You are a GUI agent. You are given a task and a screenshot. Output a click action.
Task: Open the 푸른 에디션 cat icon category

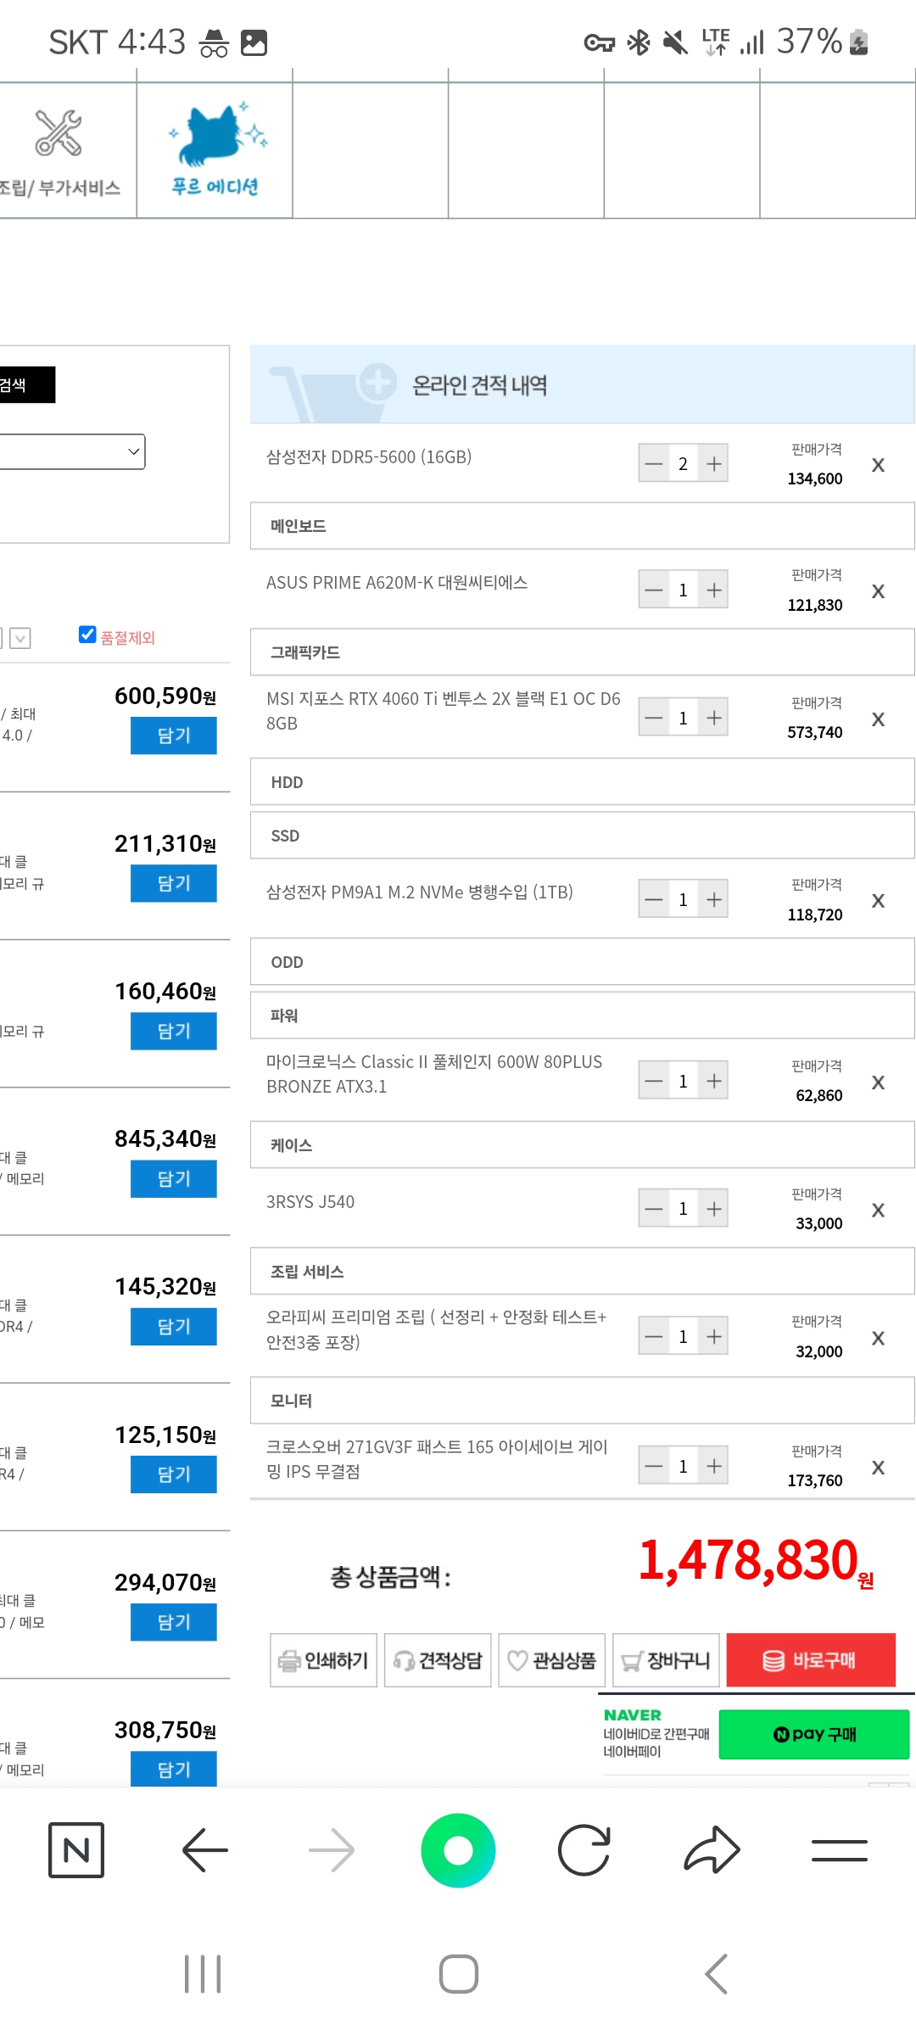[x=215, y=151]
